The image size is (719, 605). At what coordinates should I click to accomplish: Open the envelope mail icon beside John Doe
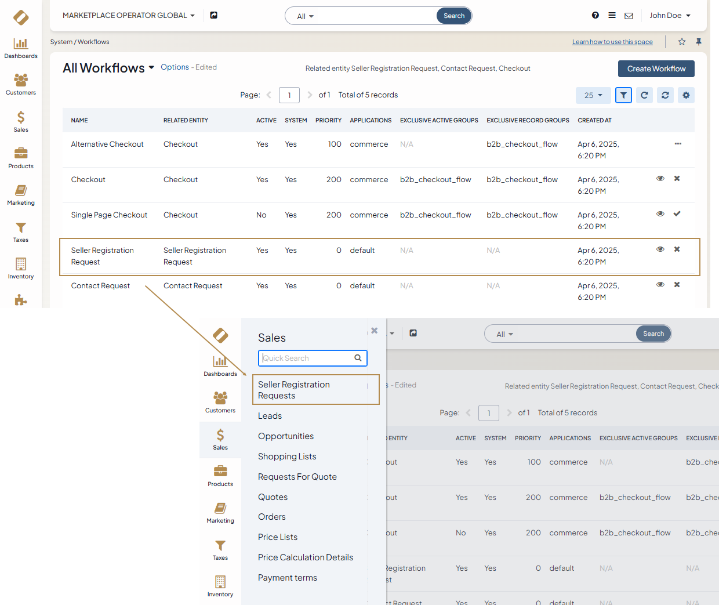point(629,16)
